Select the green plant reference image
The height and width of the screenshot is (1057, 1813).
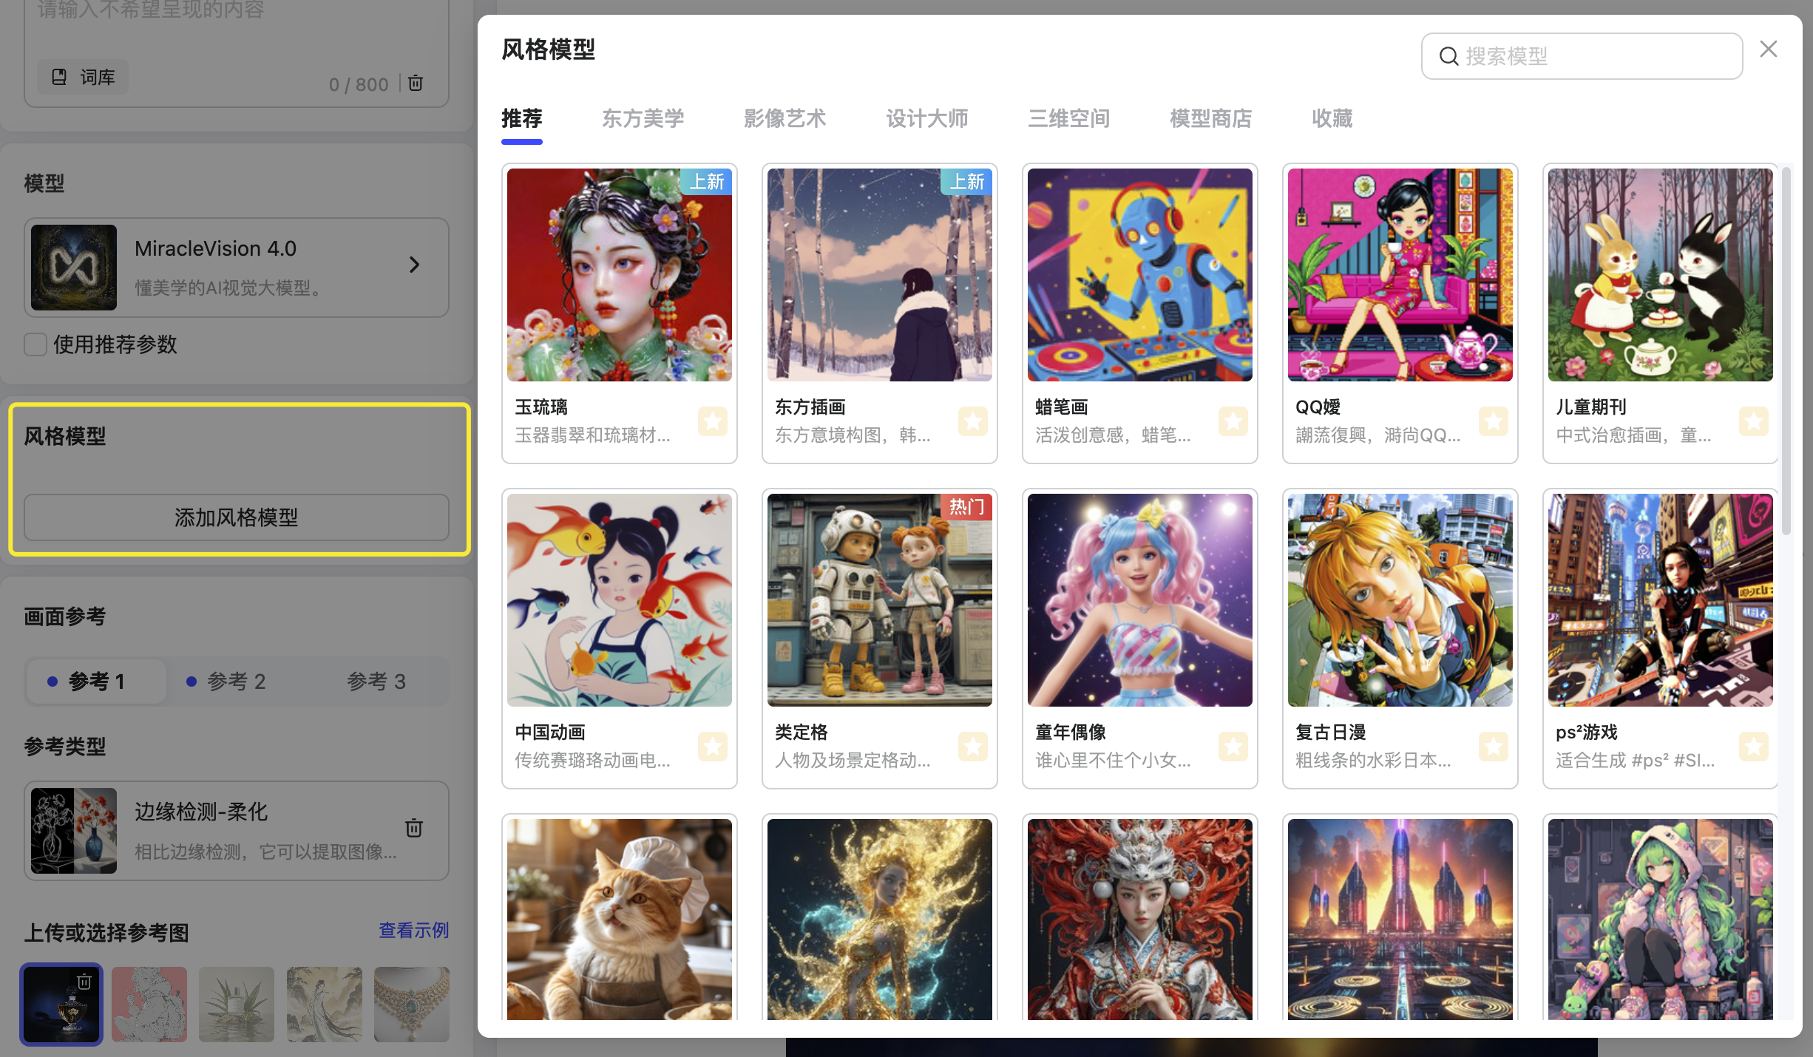(237, 1004)
